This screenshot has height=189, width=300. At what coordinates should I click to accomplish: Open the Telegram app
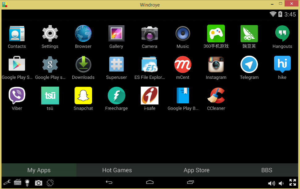pyautogui.click(x=249, y=65)
